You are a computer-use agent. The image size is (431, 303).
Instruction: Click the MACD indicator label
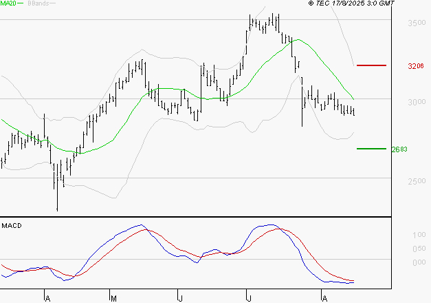tap(12, 226)
